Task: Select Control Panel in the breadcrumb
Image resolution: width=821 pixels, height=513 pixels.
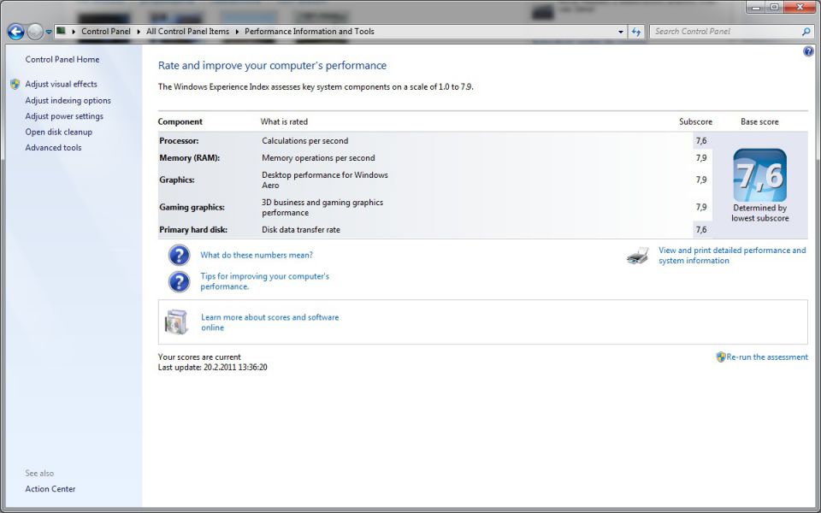Action: click(x=106, y=32)
